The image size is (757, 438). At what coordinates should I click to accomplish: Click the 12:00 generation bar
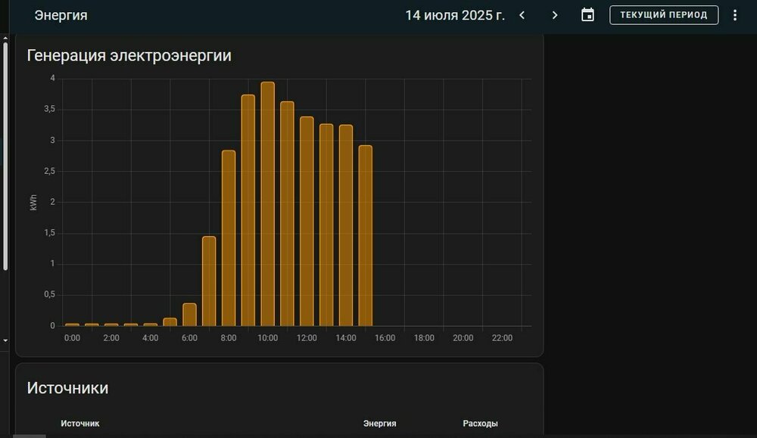307,221
